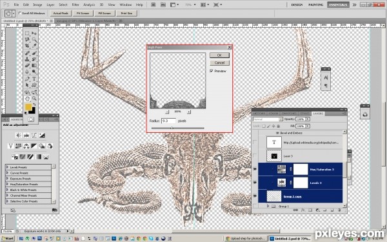Toggle Scroll All Windows checkbox

click(x=20, y=14)
